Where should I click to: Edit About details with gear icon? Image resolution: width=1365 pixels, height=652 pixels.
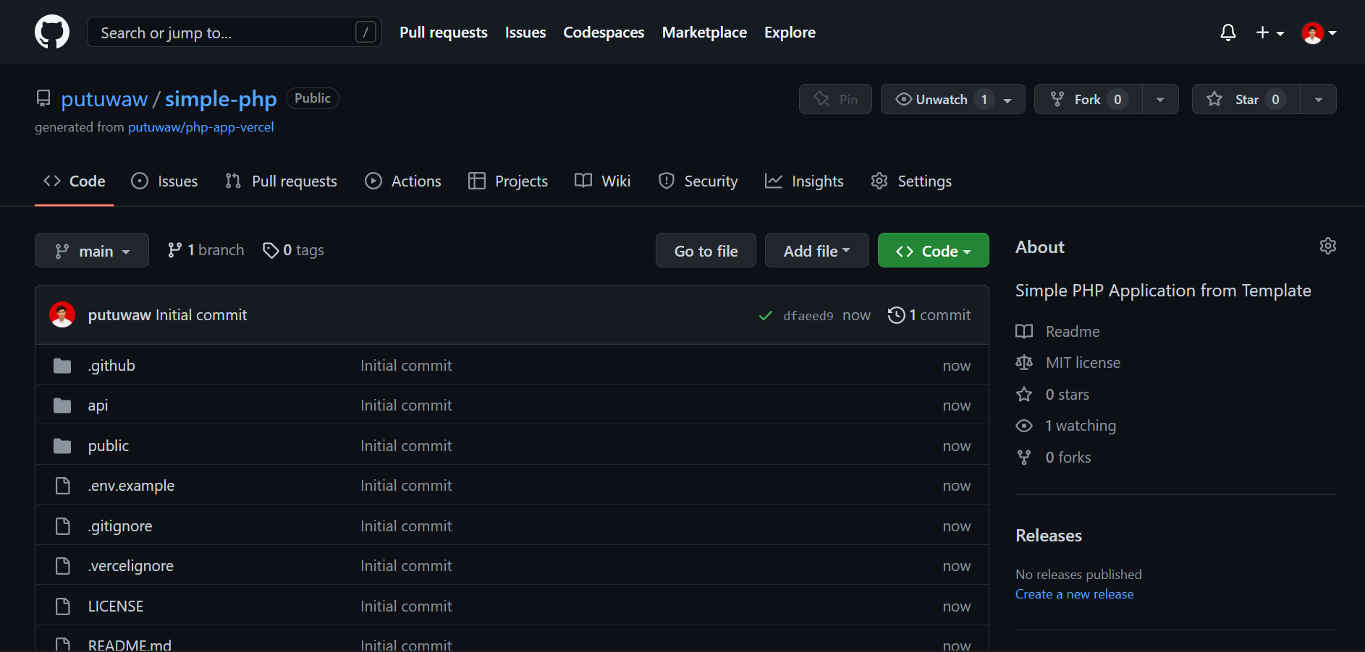tap(1327, 246)
